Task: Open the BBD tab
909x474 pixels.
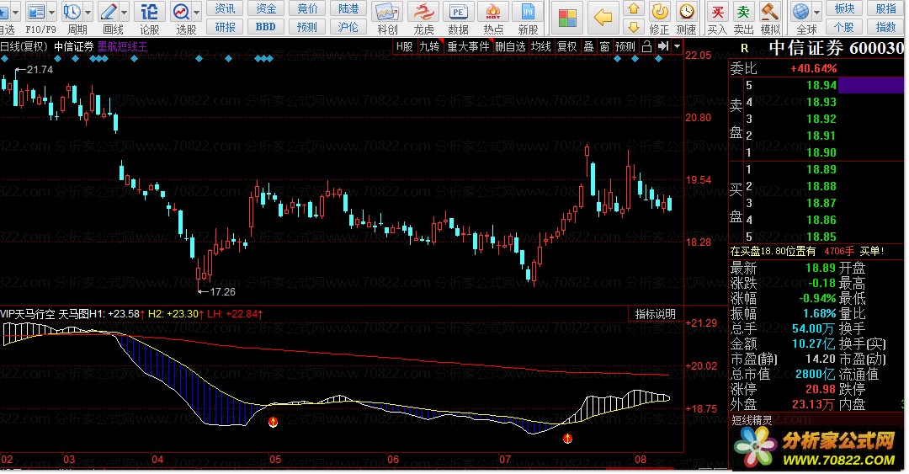Action: coord(266,27)
